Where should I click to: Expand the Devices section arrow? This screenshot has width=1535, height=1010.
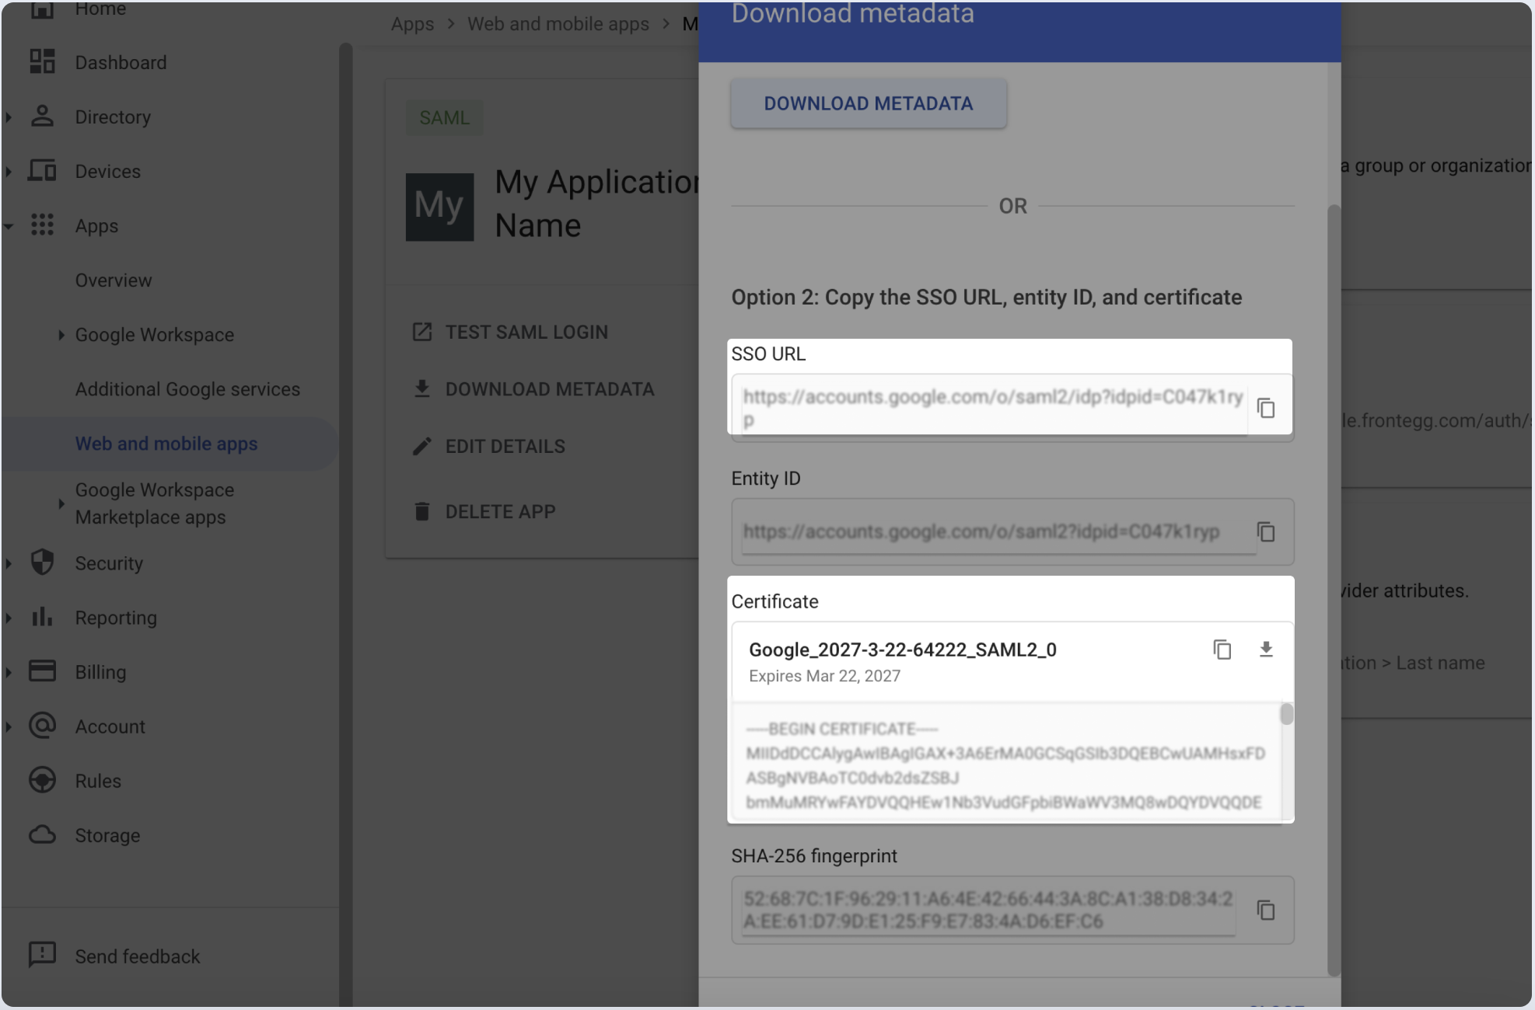pyautogui.click(x=9, y=172)
